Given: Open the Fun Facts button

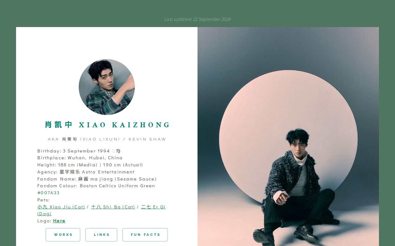Looking at the screenshot, I should click(x=145, y=235).
